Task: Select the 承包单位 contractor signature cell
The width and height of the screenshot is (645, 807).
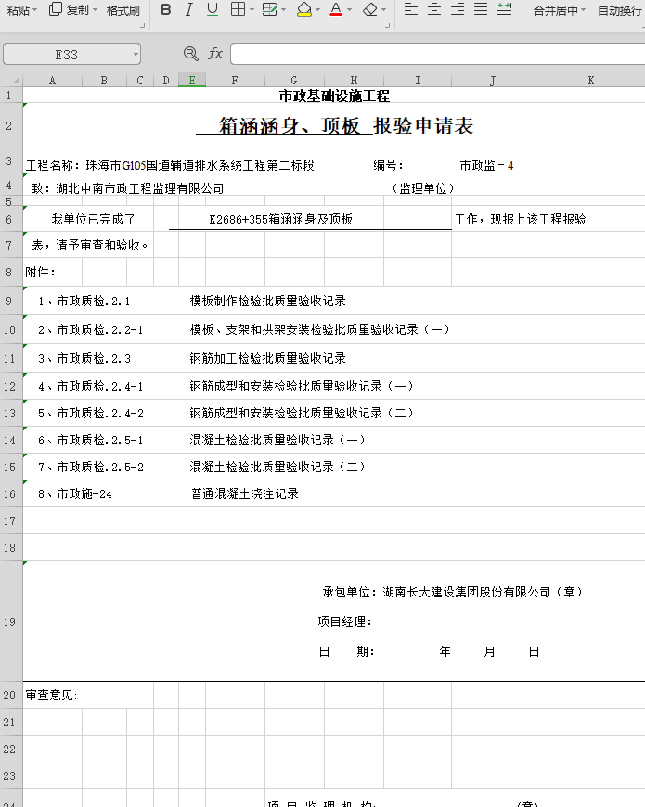Action: pos(453,592)
